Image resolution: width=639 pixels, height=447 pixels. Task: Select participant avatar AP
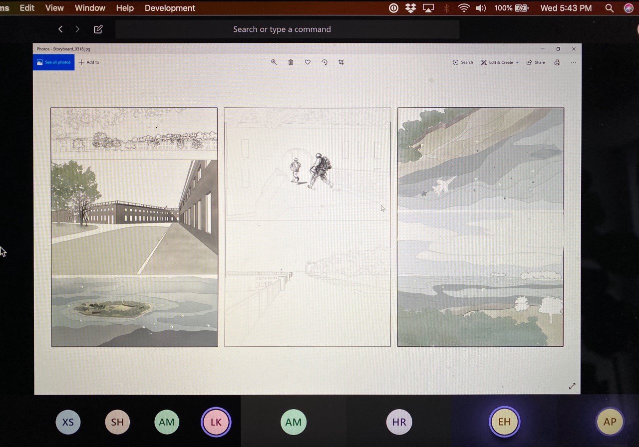610,422
